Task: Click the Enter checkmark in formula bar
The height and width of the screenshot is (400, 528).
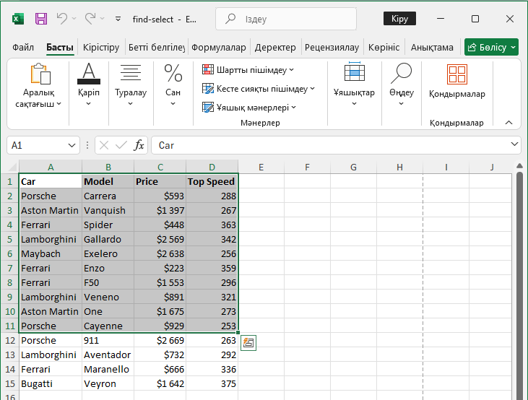Action: (x=121, y=145)
